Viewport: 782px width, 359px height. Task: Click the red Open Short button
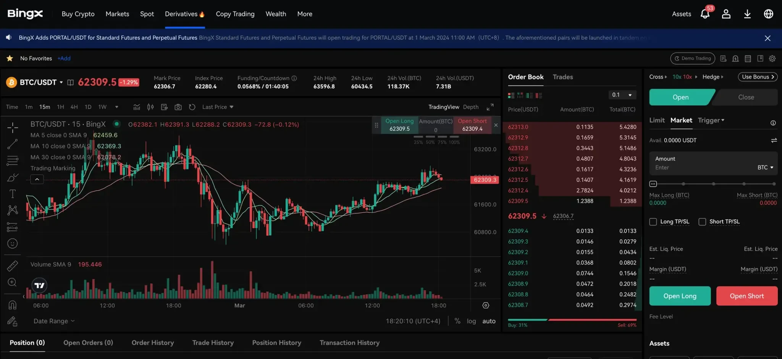[x=747, y=296]
